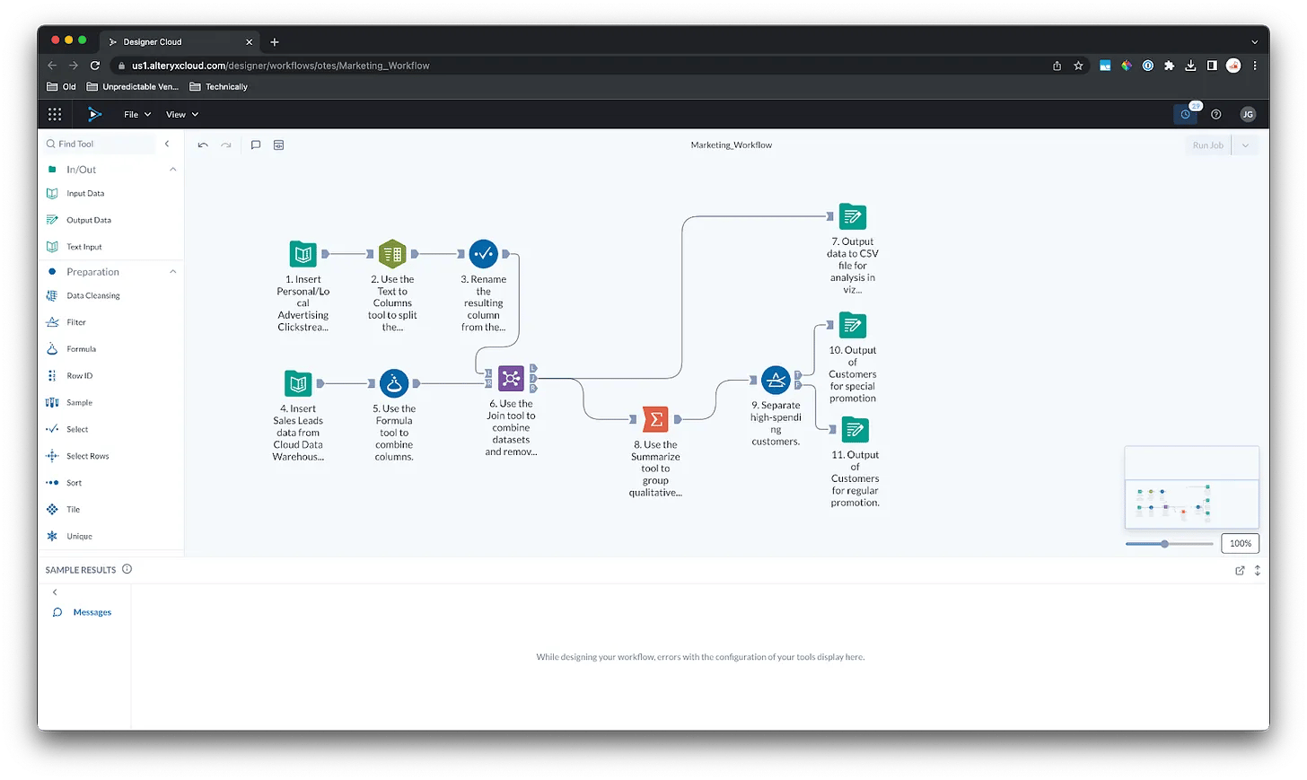
Task: Collapse the In/Out tool category
Action: pos(172,168)
